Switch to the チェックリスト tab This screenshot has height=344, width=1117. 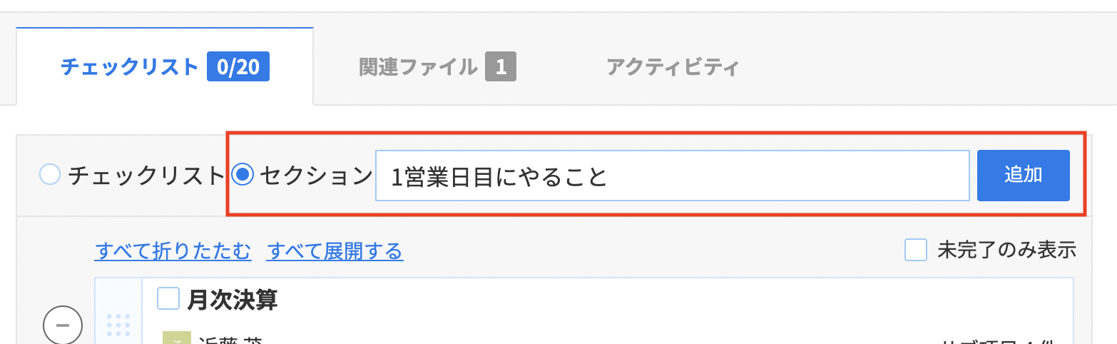click(165, 67)
